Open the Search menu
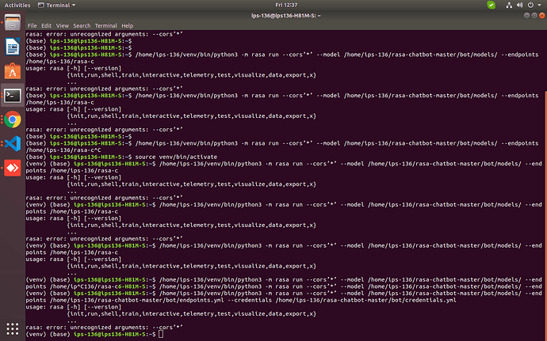This screenshot has height=341, width=547. point(82,26)
